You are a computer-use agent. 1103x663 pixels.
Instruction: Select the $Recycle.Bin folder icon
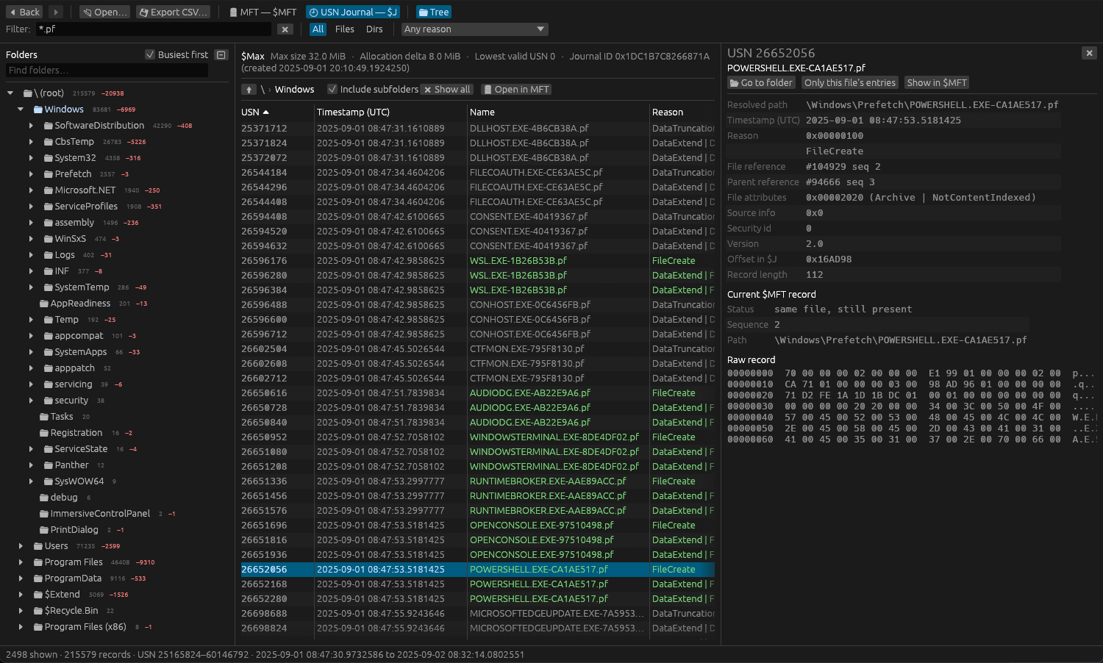[x=38, y=611]
